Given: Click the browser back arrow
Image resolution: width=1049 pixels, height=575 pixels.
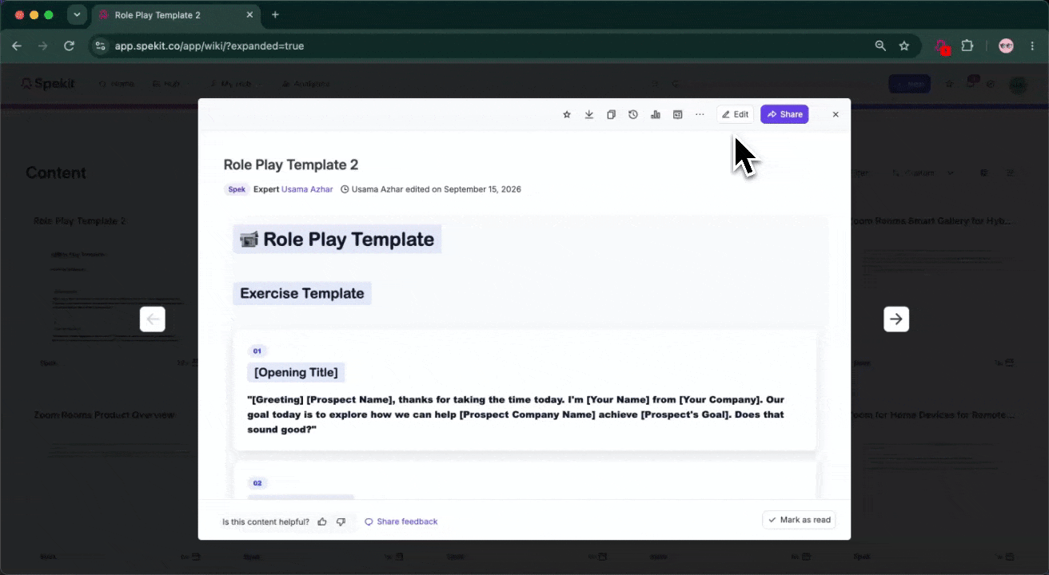Looking at the screenshot, I should [17, 46].
